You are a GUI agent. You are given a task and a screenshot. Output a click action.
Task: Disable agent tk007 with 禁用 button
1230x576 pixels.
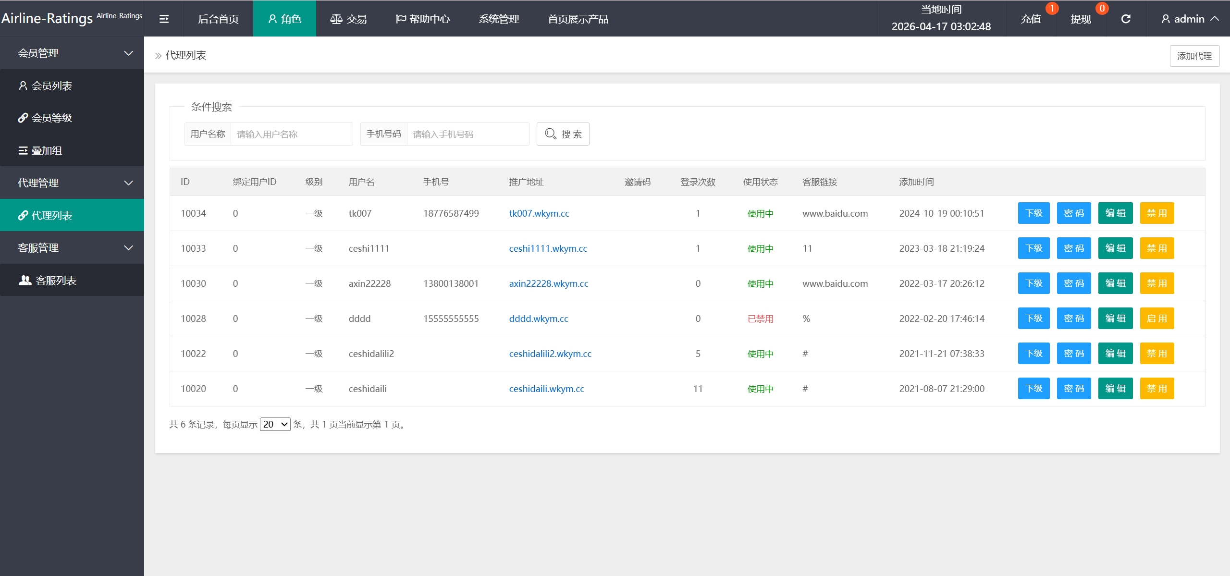click(x=1156, y=213)
